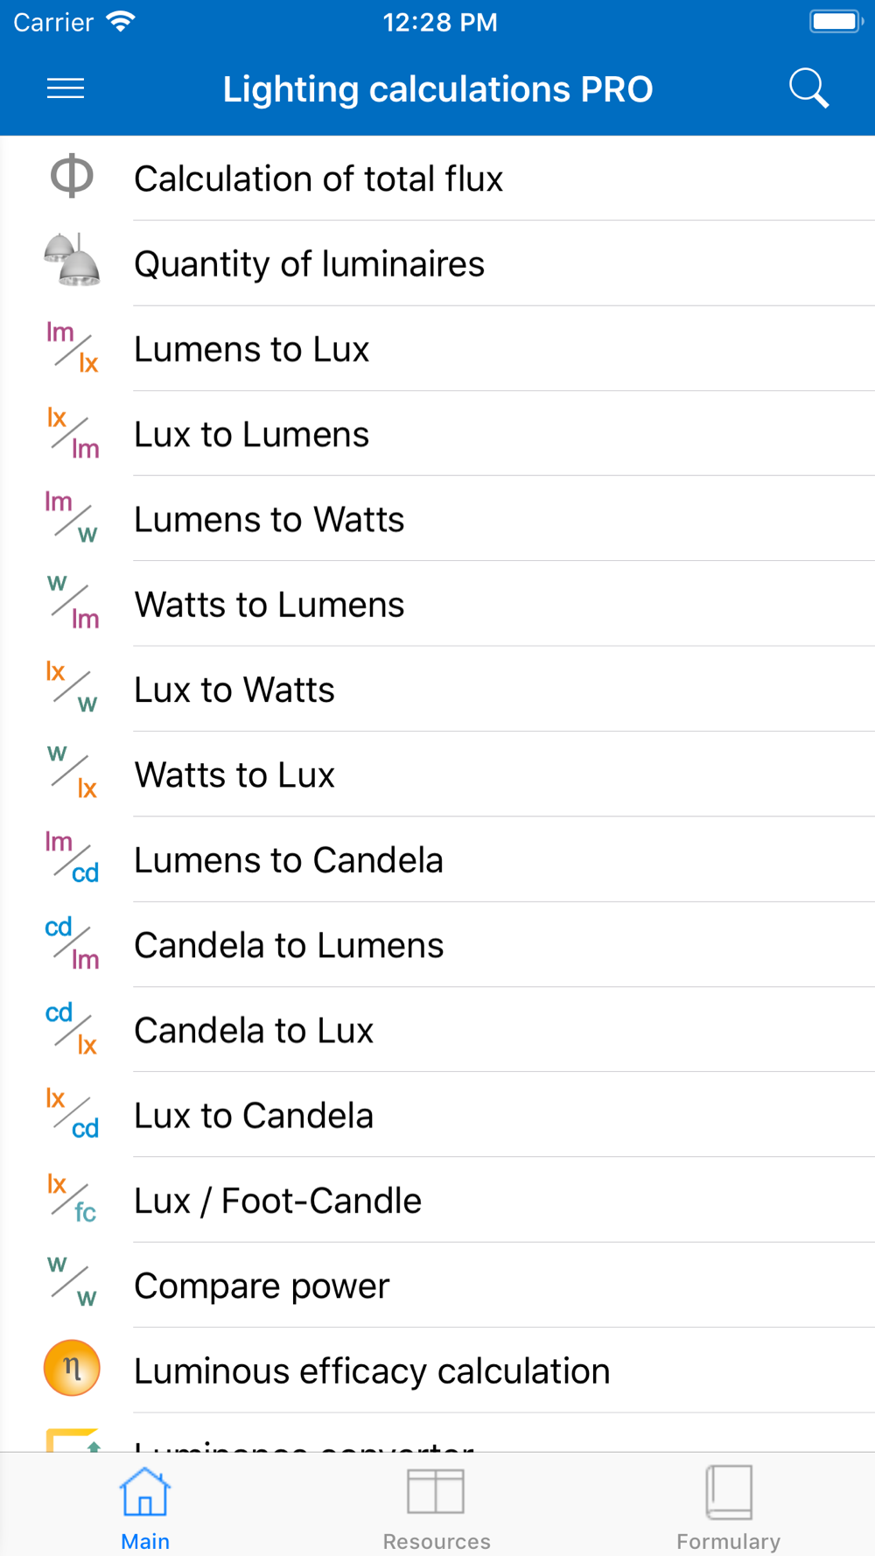
Task: Open the hamburger menu icon
Action: [x=66, y=88]
